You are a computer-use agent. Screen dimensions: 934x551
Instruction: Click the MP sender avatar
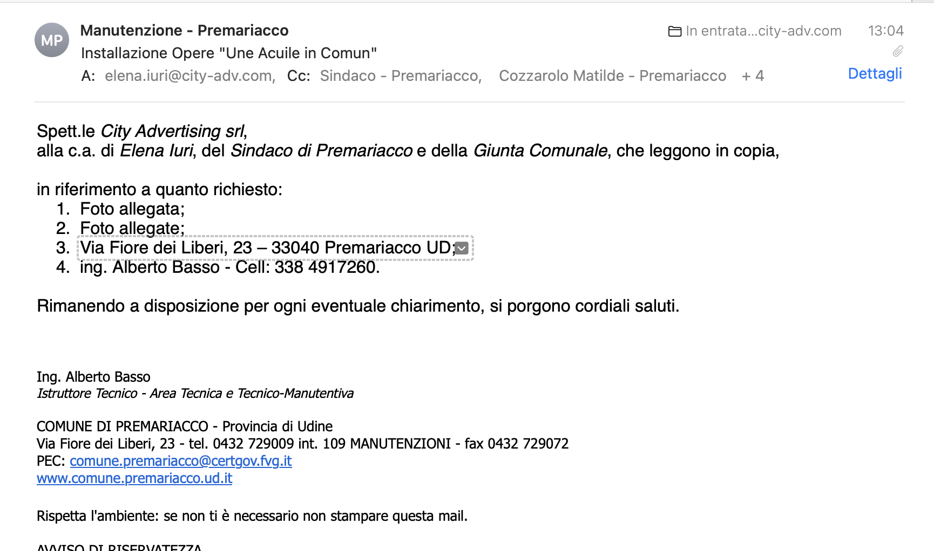[x=52, y=40]
